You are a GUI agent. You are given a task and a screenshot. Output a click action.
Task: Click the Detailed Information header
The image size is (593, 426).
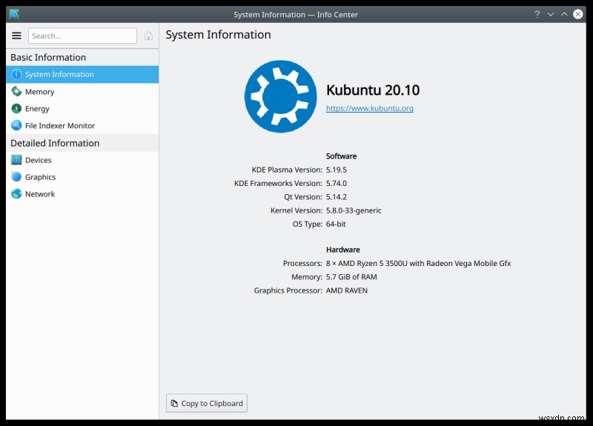[55, 143]
